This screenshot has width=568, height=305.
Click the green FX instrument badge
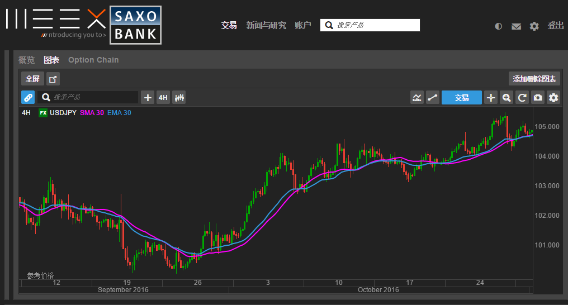click(x=43, y=112)
